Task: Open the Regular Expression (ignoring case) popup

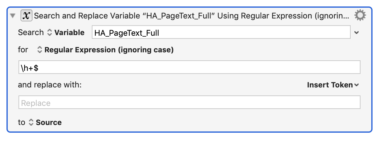Action: click(x=105, y=50)
